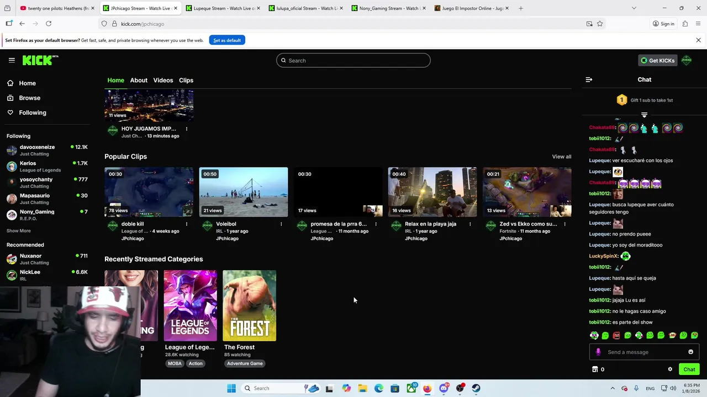Open Microsoft Edge from the taskbar
The image size is (707, 397).
pos(379,388)
